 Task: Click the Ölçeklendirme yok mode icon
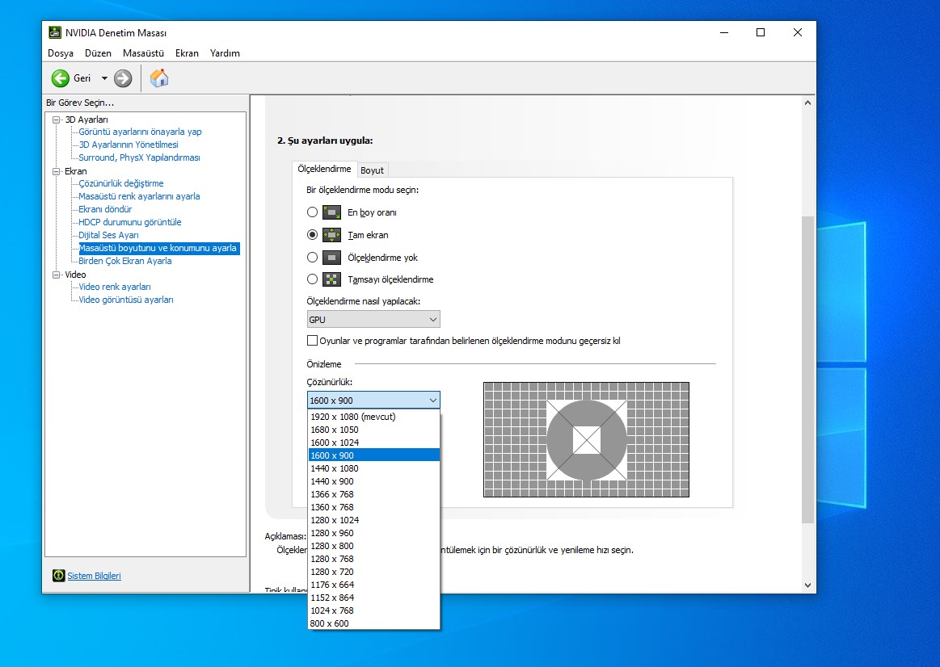331,258
